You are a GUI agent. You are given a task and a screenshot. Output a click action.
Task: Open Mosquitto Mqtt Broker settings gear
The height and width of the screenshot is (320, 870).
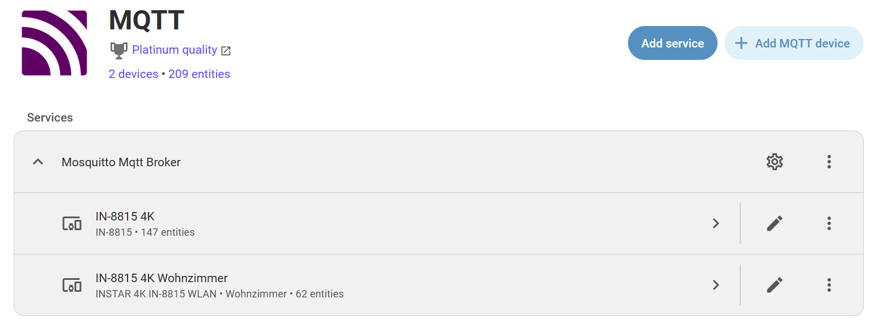click(x=774, y=162)
